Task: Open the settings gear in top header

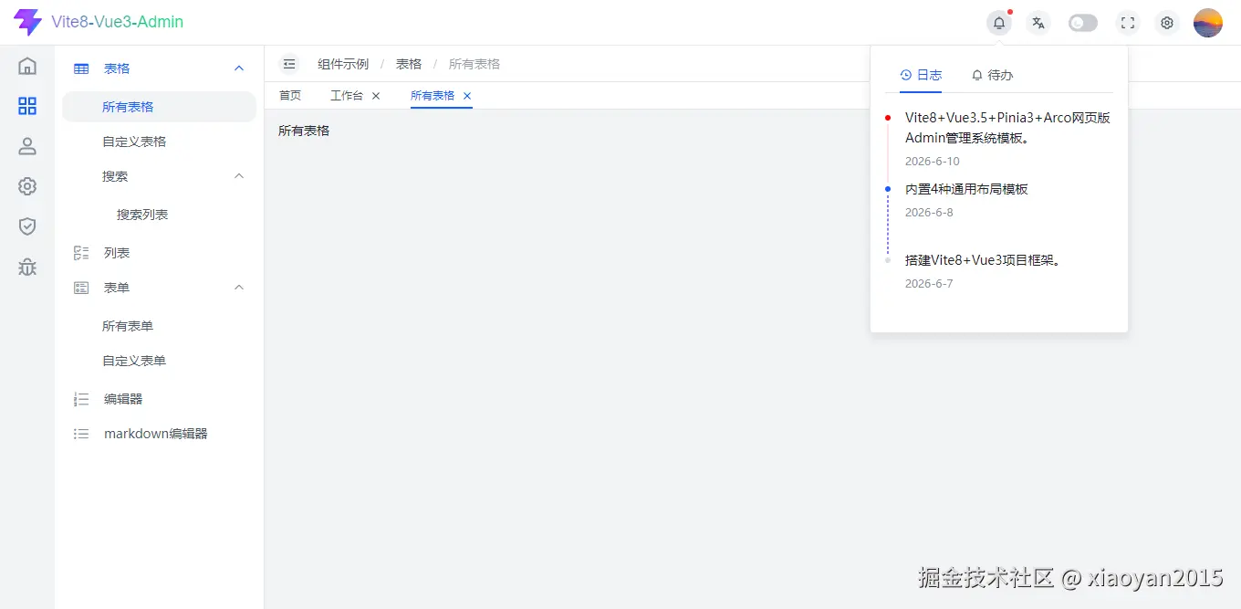Action: [x=1166, y=23]
